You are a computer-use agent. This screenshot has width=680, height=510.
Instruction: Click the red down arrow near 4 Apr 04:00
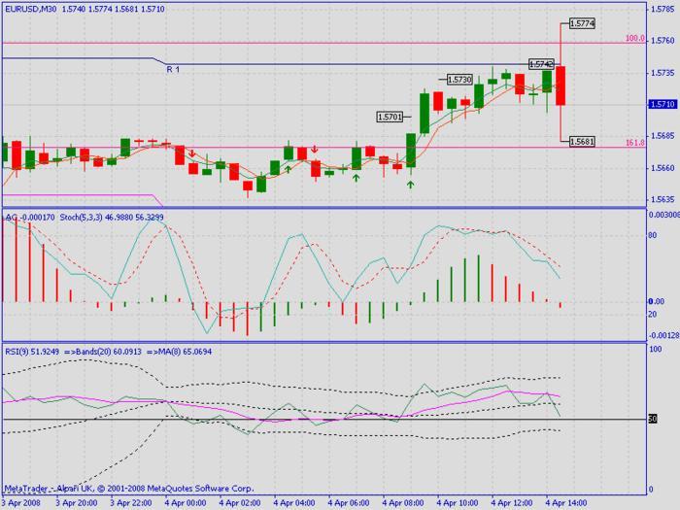pos(315,151)
